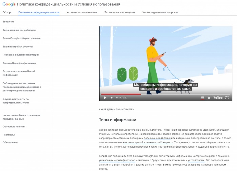Image resolution: width=237 pixels, height=171 pixels.
Task: Follow контакты друзей и знакомых link
Action: [148, 142]
